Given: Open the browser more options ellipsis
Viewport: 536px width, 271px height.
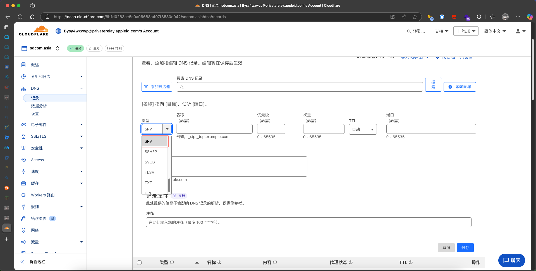Looking at the screenshot, I should [x=518, y=17].
